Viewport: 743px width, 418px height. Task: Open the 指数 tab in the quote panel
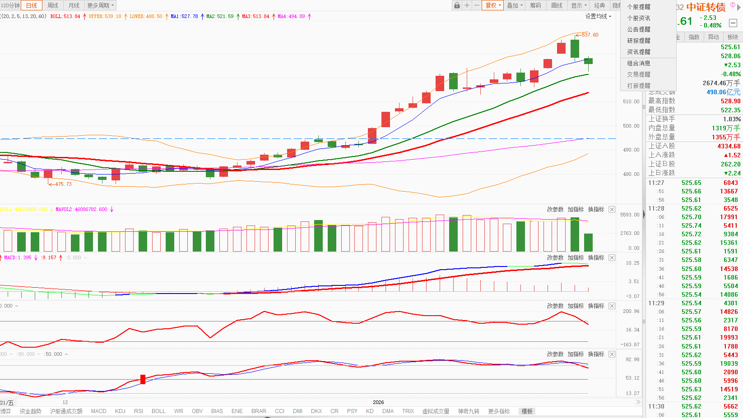[694, 37]
